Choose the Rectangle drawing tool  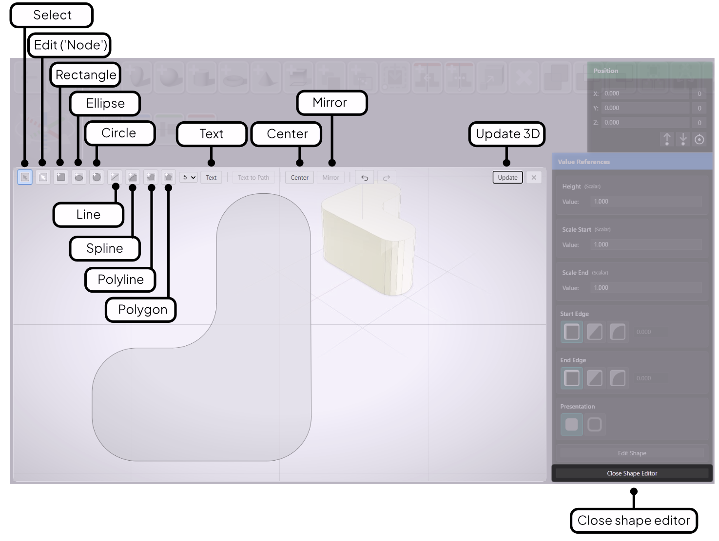click(60, 177)
